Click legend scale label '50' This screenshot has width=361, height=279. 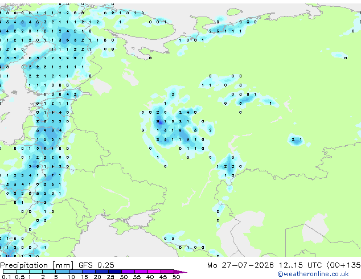(177, 277)
